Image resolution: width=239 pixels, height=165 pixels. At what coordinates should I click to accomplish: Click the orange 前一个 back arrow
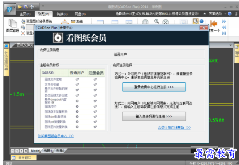click(x=214, y=24)
